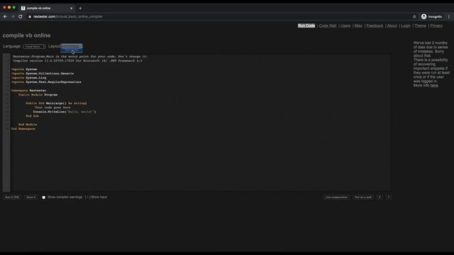Close the compile vb online tab
The height and width of the screenshot is (255, 454).
(71, 8)
